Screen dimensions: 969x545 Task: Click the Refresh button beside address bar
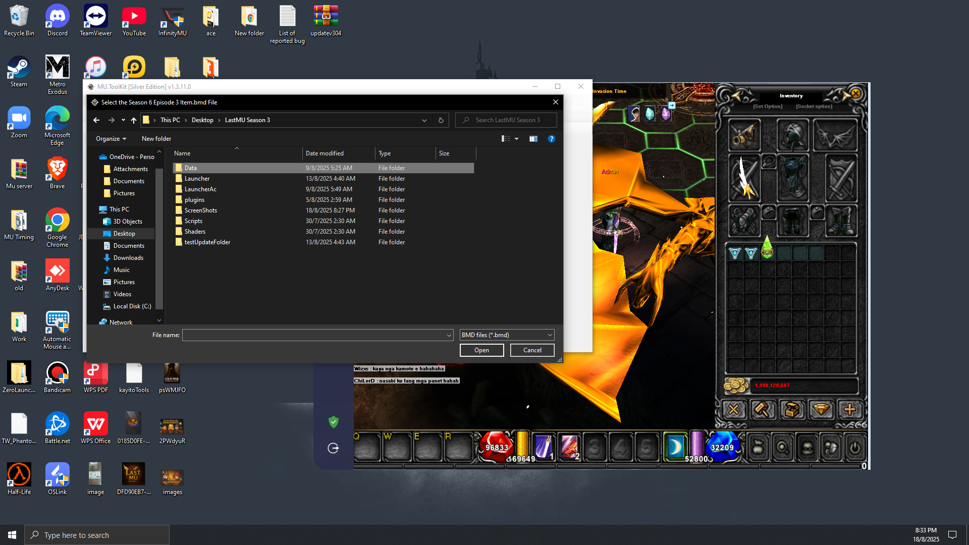pos(441,120)
